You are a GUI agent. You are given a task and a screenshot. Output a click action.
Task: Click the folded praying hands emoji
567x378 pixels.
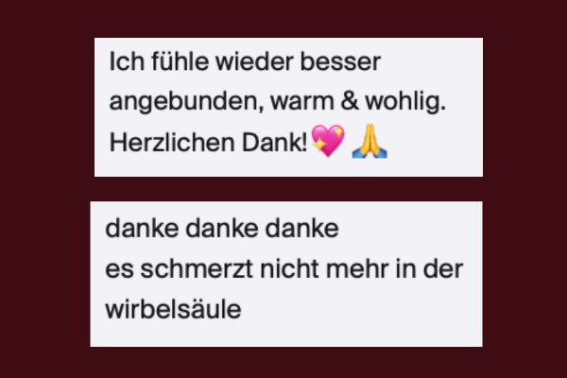pyautogui.click(x=369, y=141)
